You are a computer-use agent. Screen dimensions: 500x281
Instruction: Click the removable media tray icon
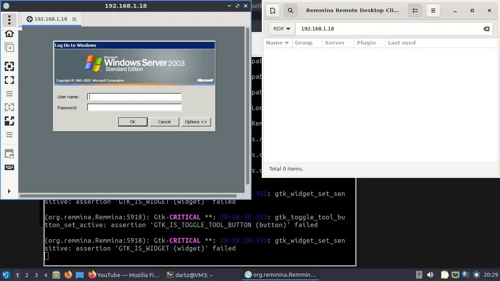pyautogui.click(x=419, y=275)
